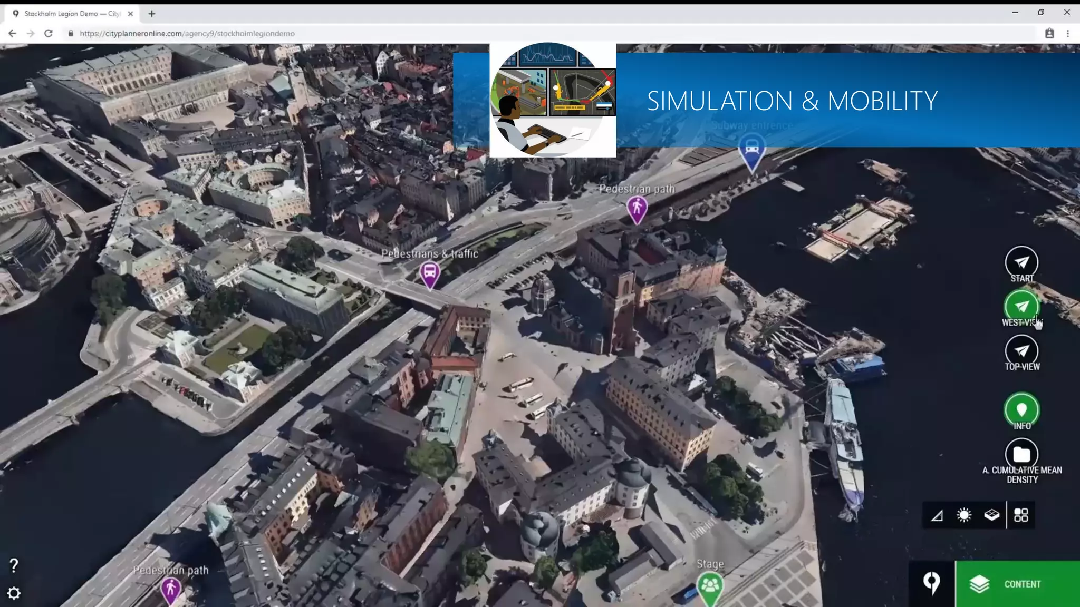The width and height of the screenshot is (1080, 607).
Task: Open the four-squares tools grid
Action: click(1021, 515)
